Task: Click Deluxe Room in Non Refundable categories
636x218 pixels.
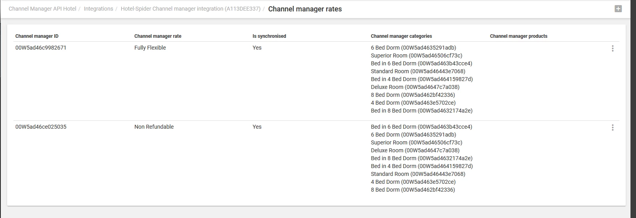Action: click(x=415, y=150)
